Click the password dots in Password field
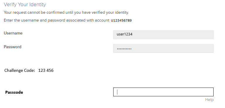 [x=124, y=49]
